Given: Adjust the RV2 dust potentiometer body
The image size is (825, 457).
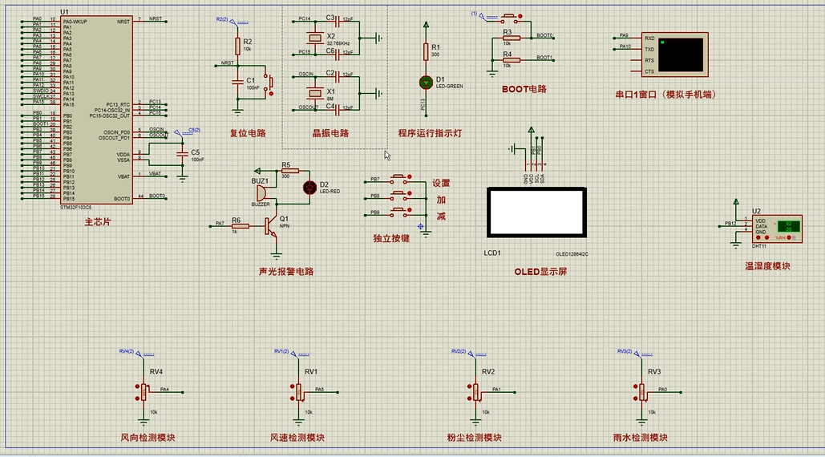Looking at the screenshot, I should tap(476, 392).
